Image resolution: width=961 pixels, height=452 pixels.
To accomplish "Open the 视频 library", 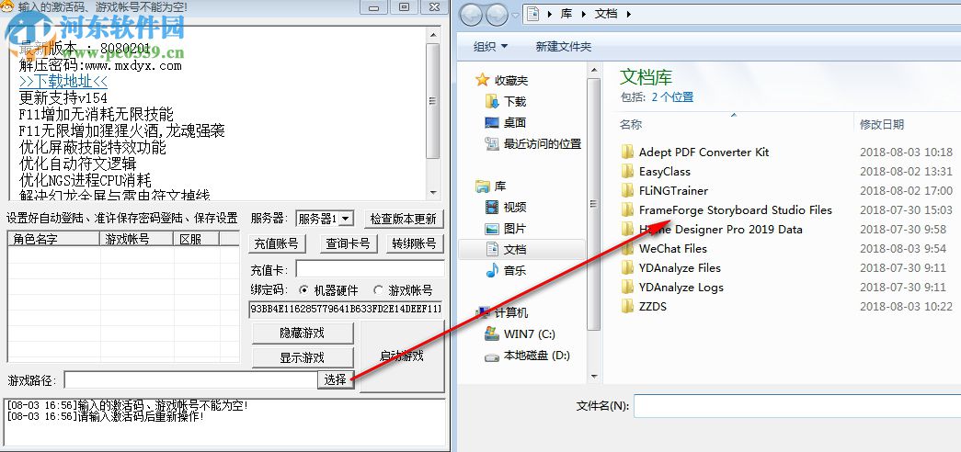I will (x=515, y=207).
